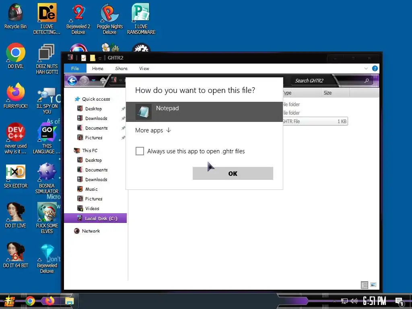The image size is (412, 309).
Task: Select Notepad as the opening app
Action: [x=204, y=112]
